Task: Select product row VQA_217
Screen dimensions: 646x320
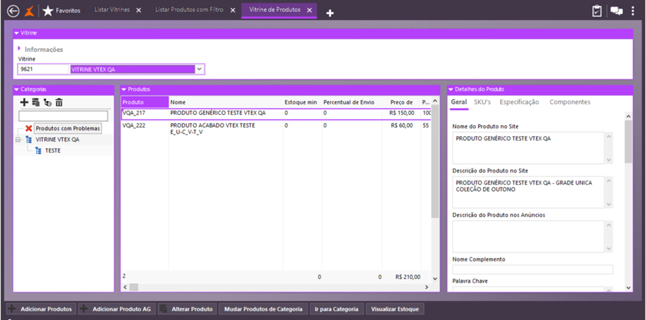Action: point(275,113)
